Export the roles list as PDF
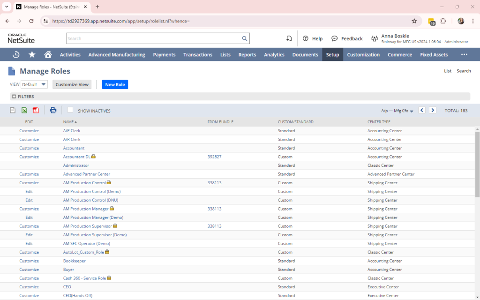 tap(36, 110)
